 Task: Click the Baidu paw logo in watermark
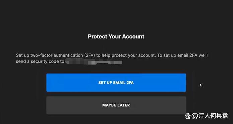tap(188, 116)
